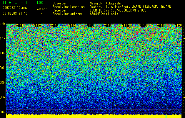185x118 pixels.
Task: Select the filename 0507032110.png
Action: [x=15, y=8]
